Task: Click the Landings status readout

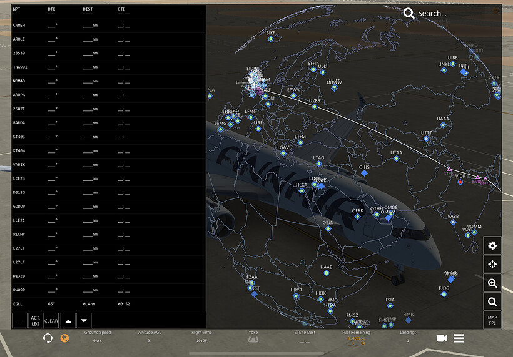Action: point(408,336)
